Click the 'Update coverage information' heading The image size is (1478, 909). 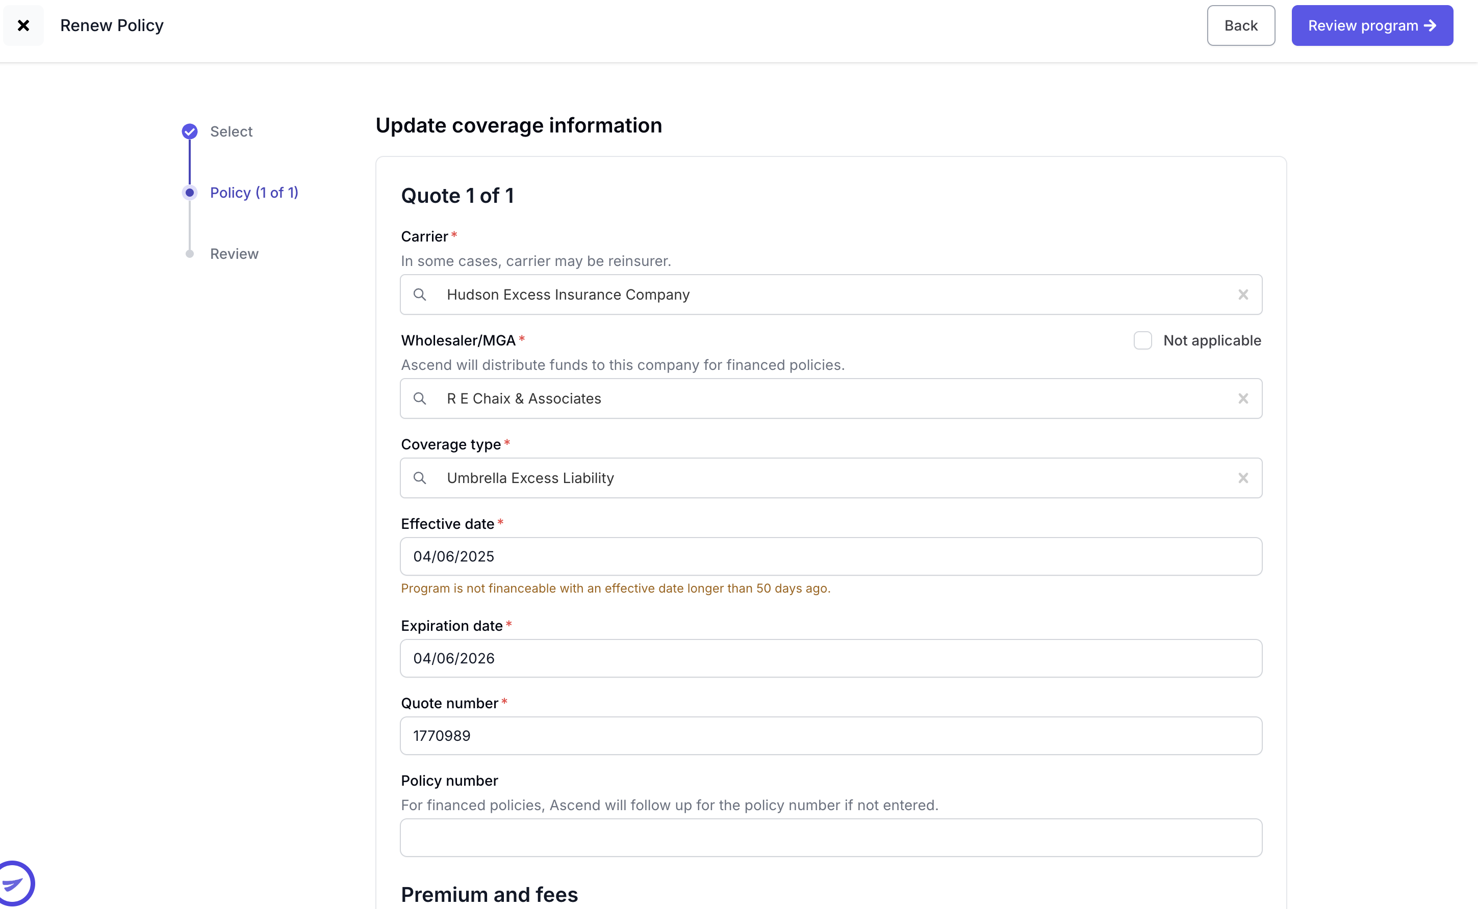[x=518, y=125]
